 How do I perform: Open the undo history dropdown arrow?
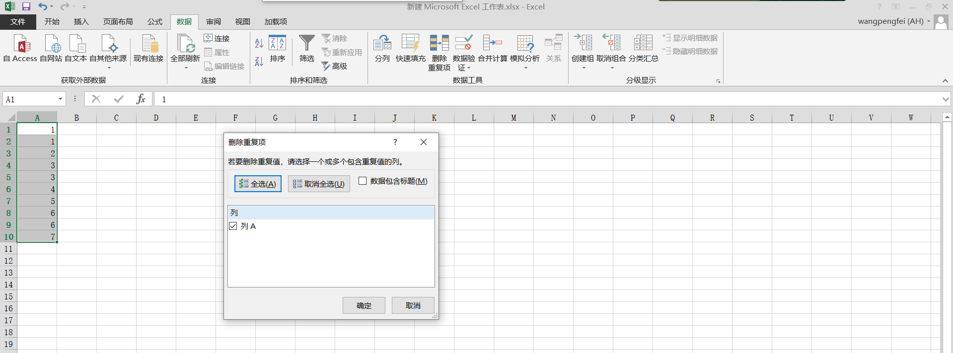pyautogui.click(x=52, y=6)
